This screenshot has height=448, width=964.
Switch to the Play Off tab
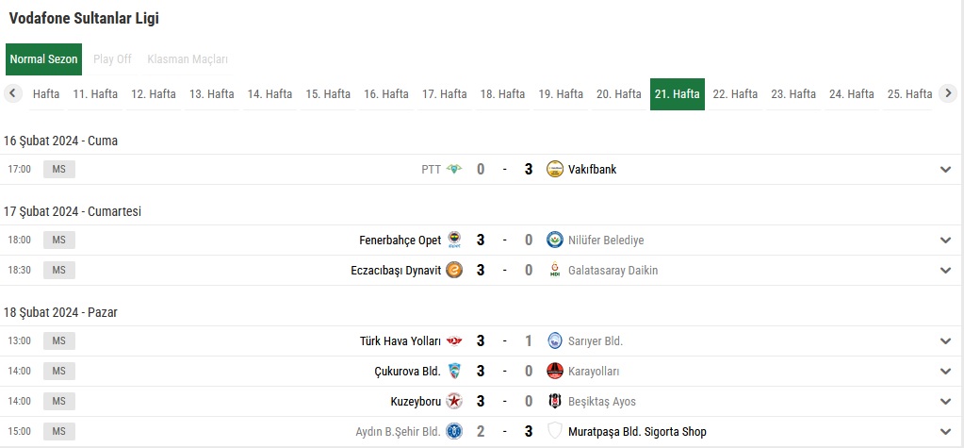pyautogui.click(x=112, y=59)
